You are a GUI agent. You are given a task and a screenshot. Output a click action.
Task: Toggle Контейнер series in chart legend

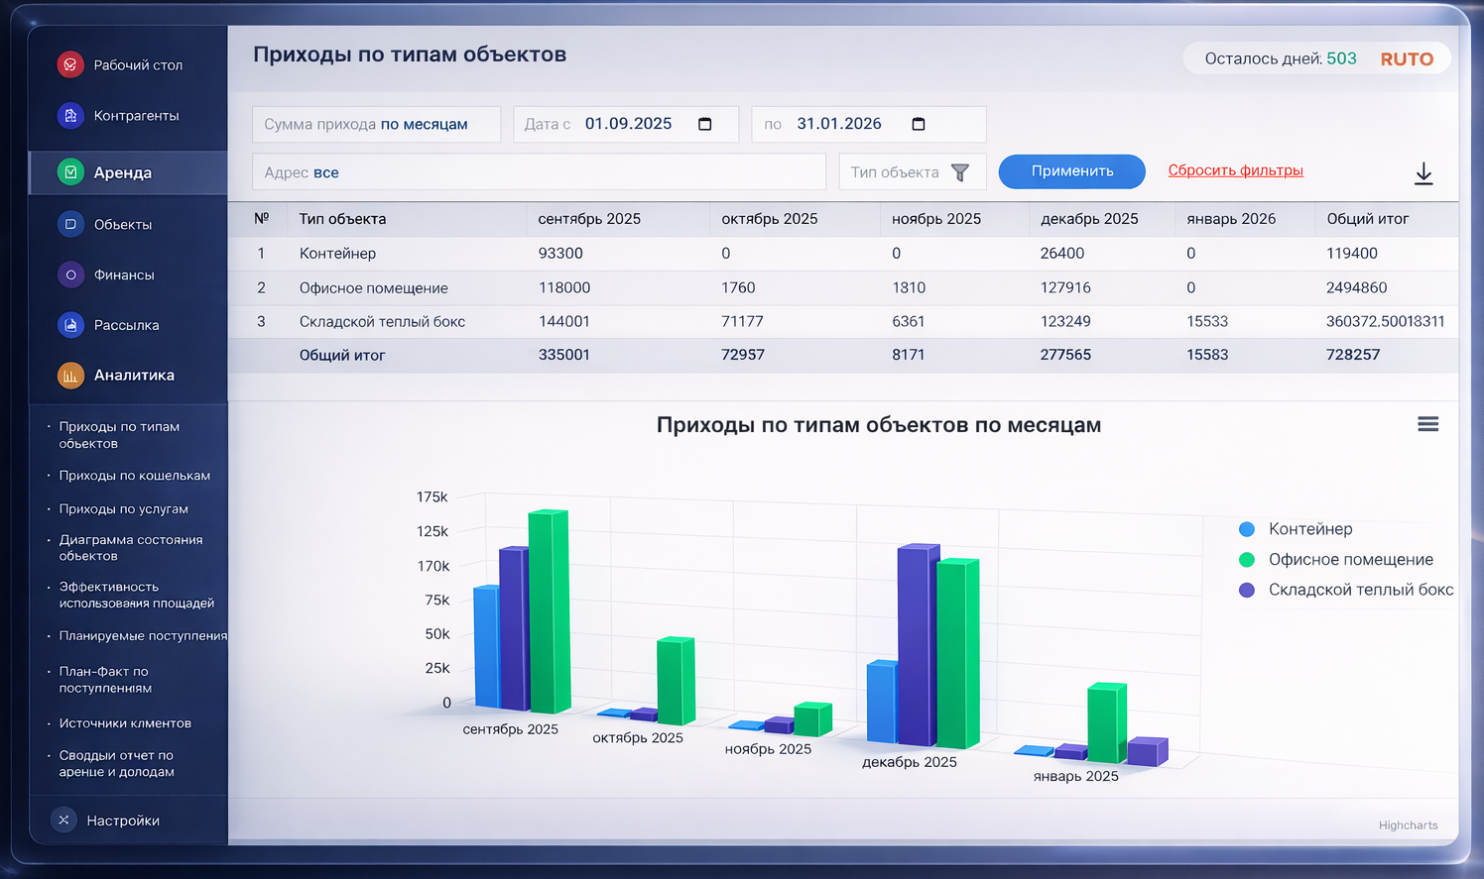pos(1296,529)
